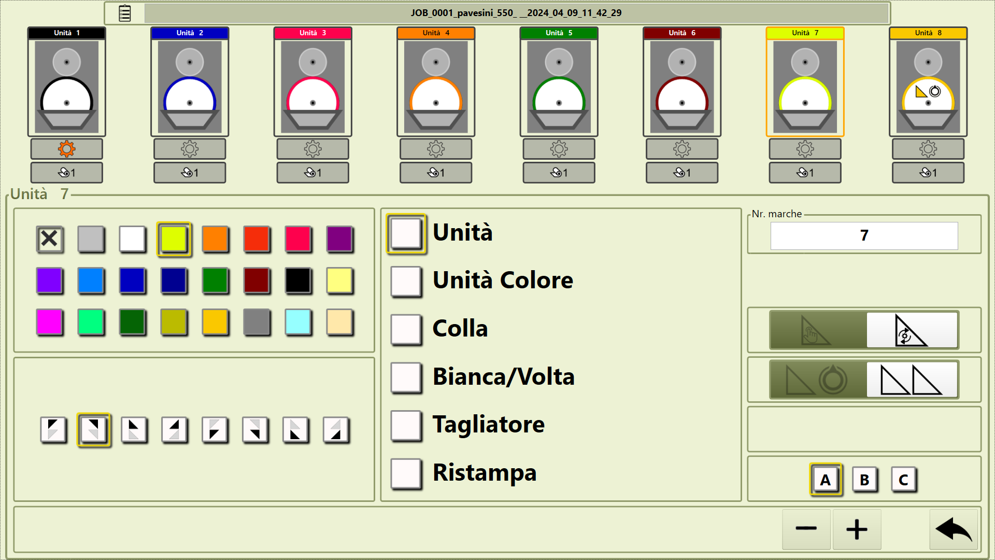Select the second triangle orientation icon
Image resolution: width=995 pixels, height=560 pixels.
[x=94, y=430]
